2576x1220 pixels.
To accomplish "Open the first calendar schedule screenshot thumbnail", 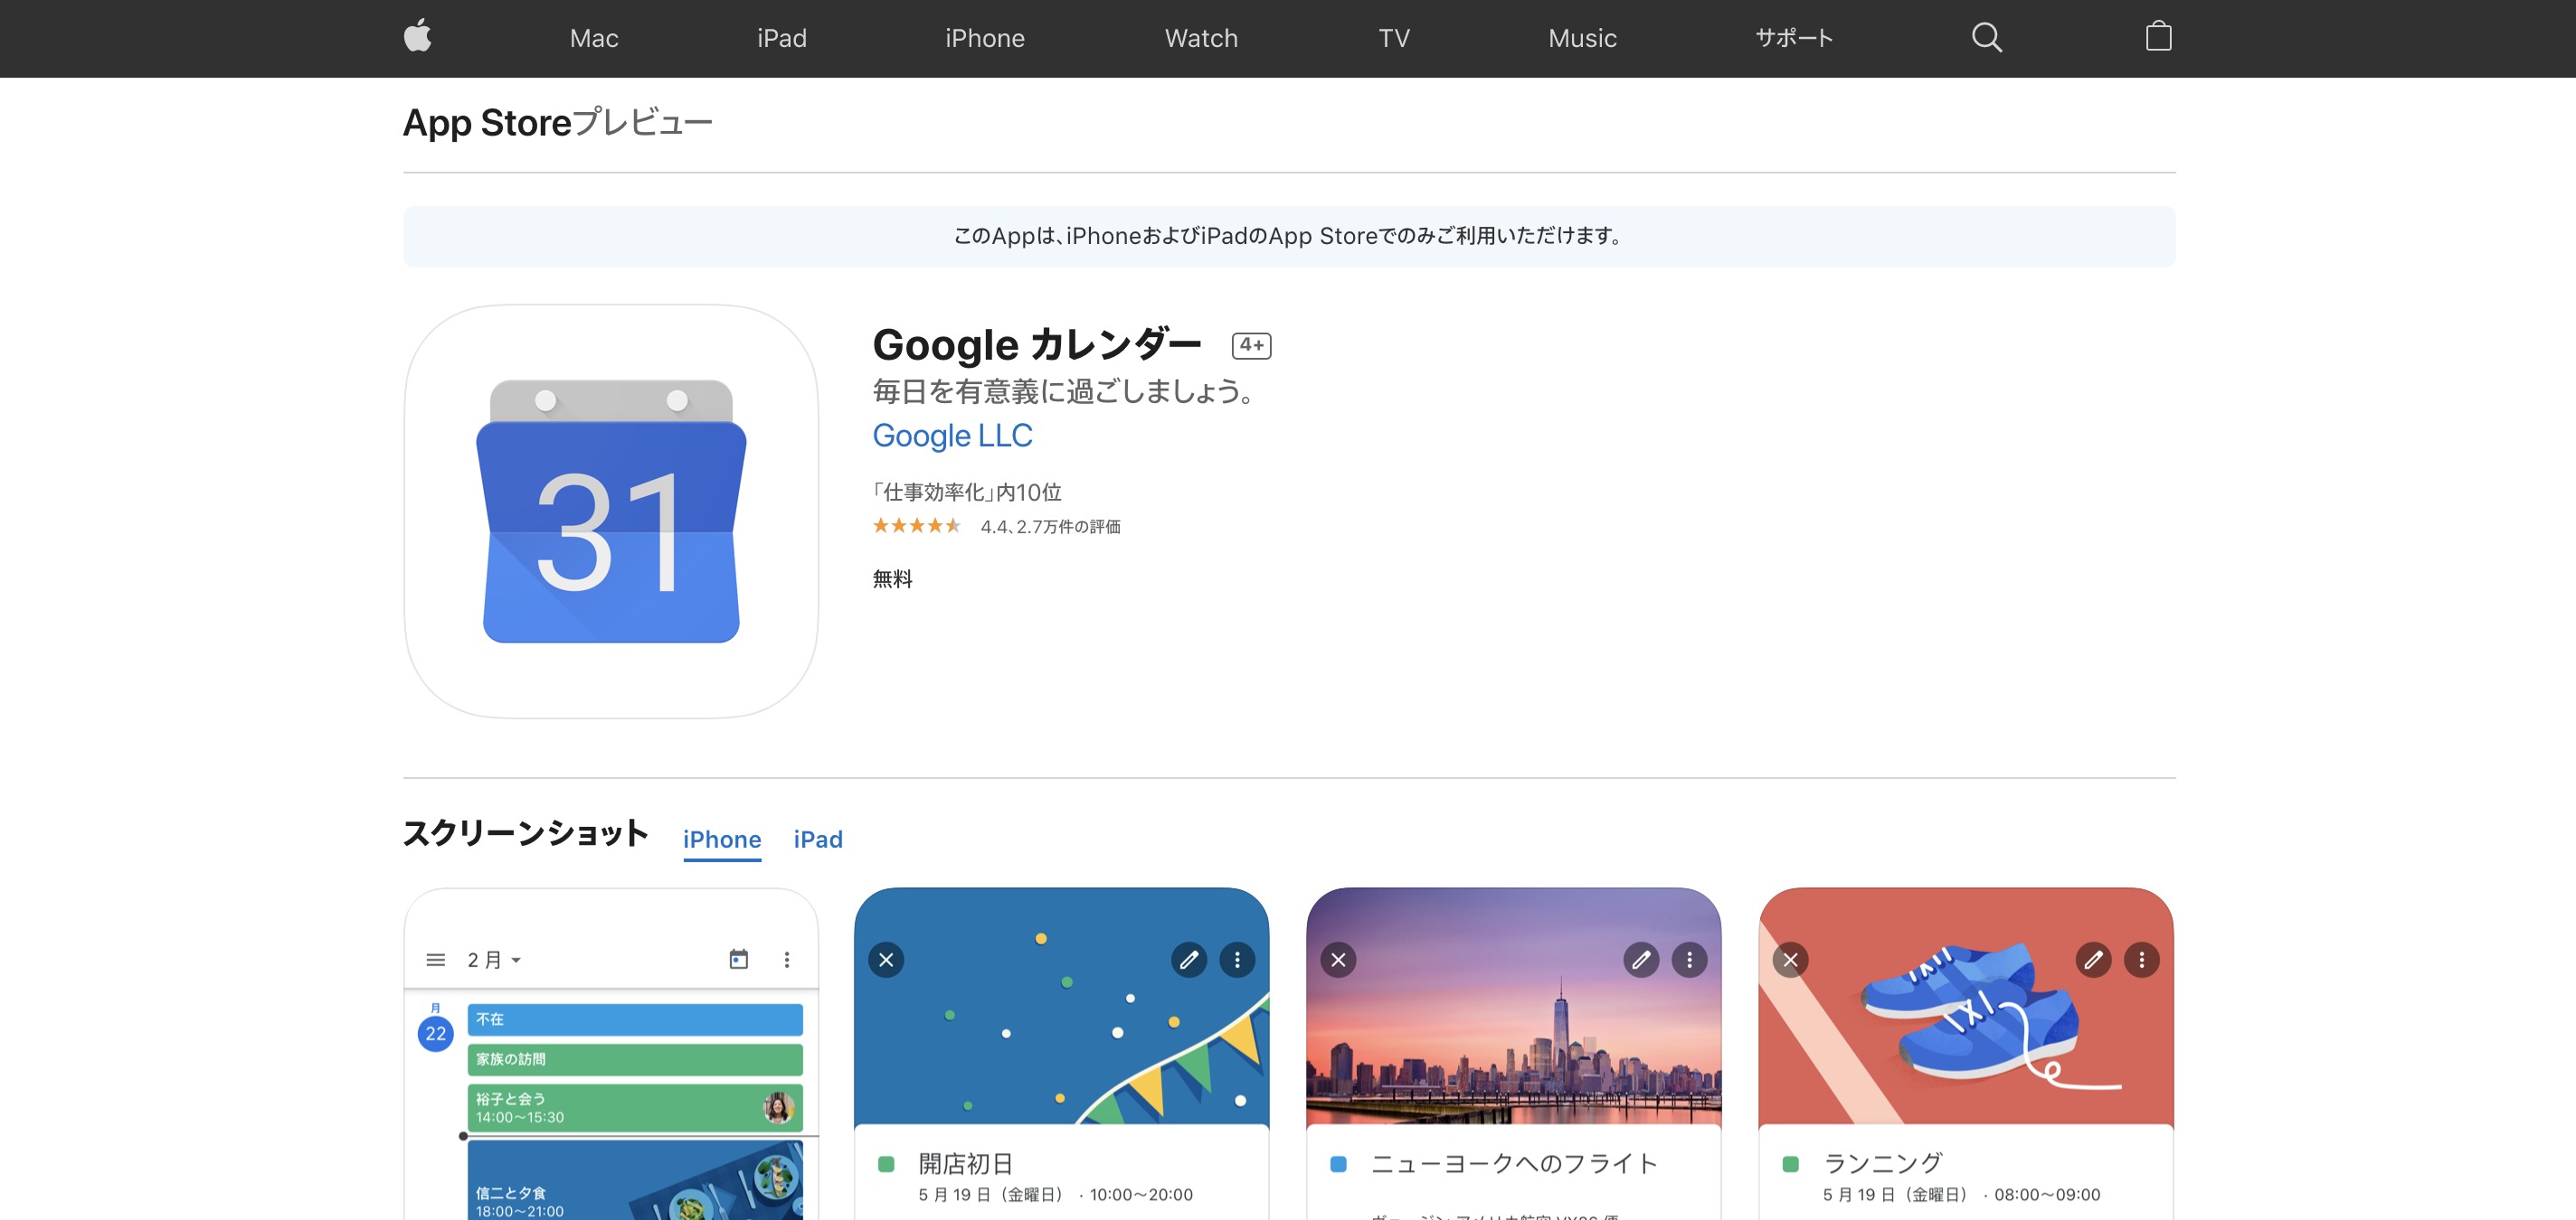I will [x=611, y=1054].
